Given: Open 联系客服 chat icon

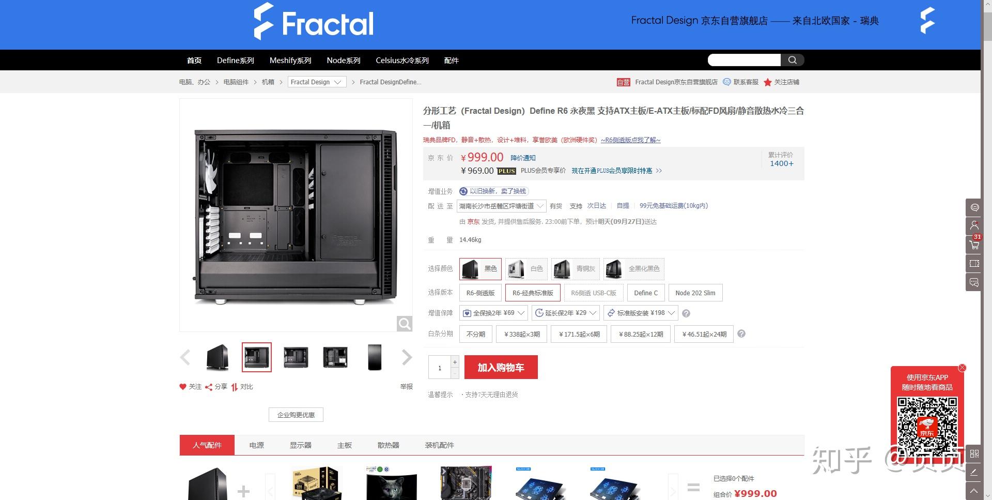Looking at the screenshot, I should [x=727, y=82].
